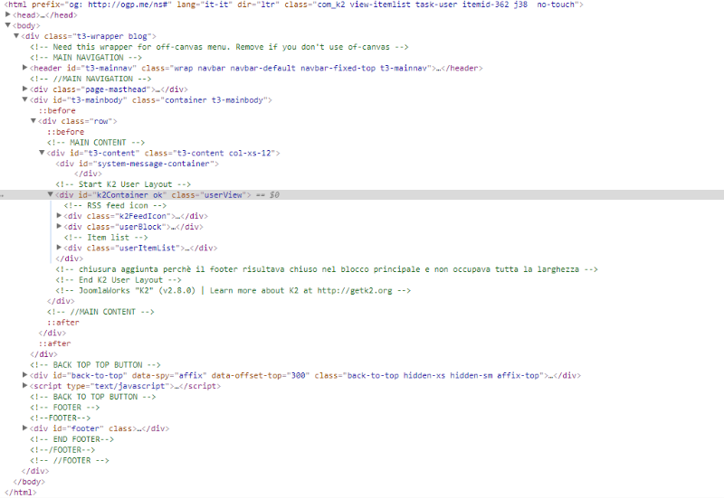Select the k2Container ok div row
Image resolution: width=724 pixels, height=498 pixels.
click(362, 195)
